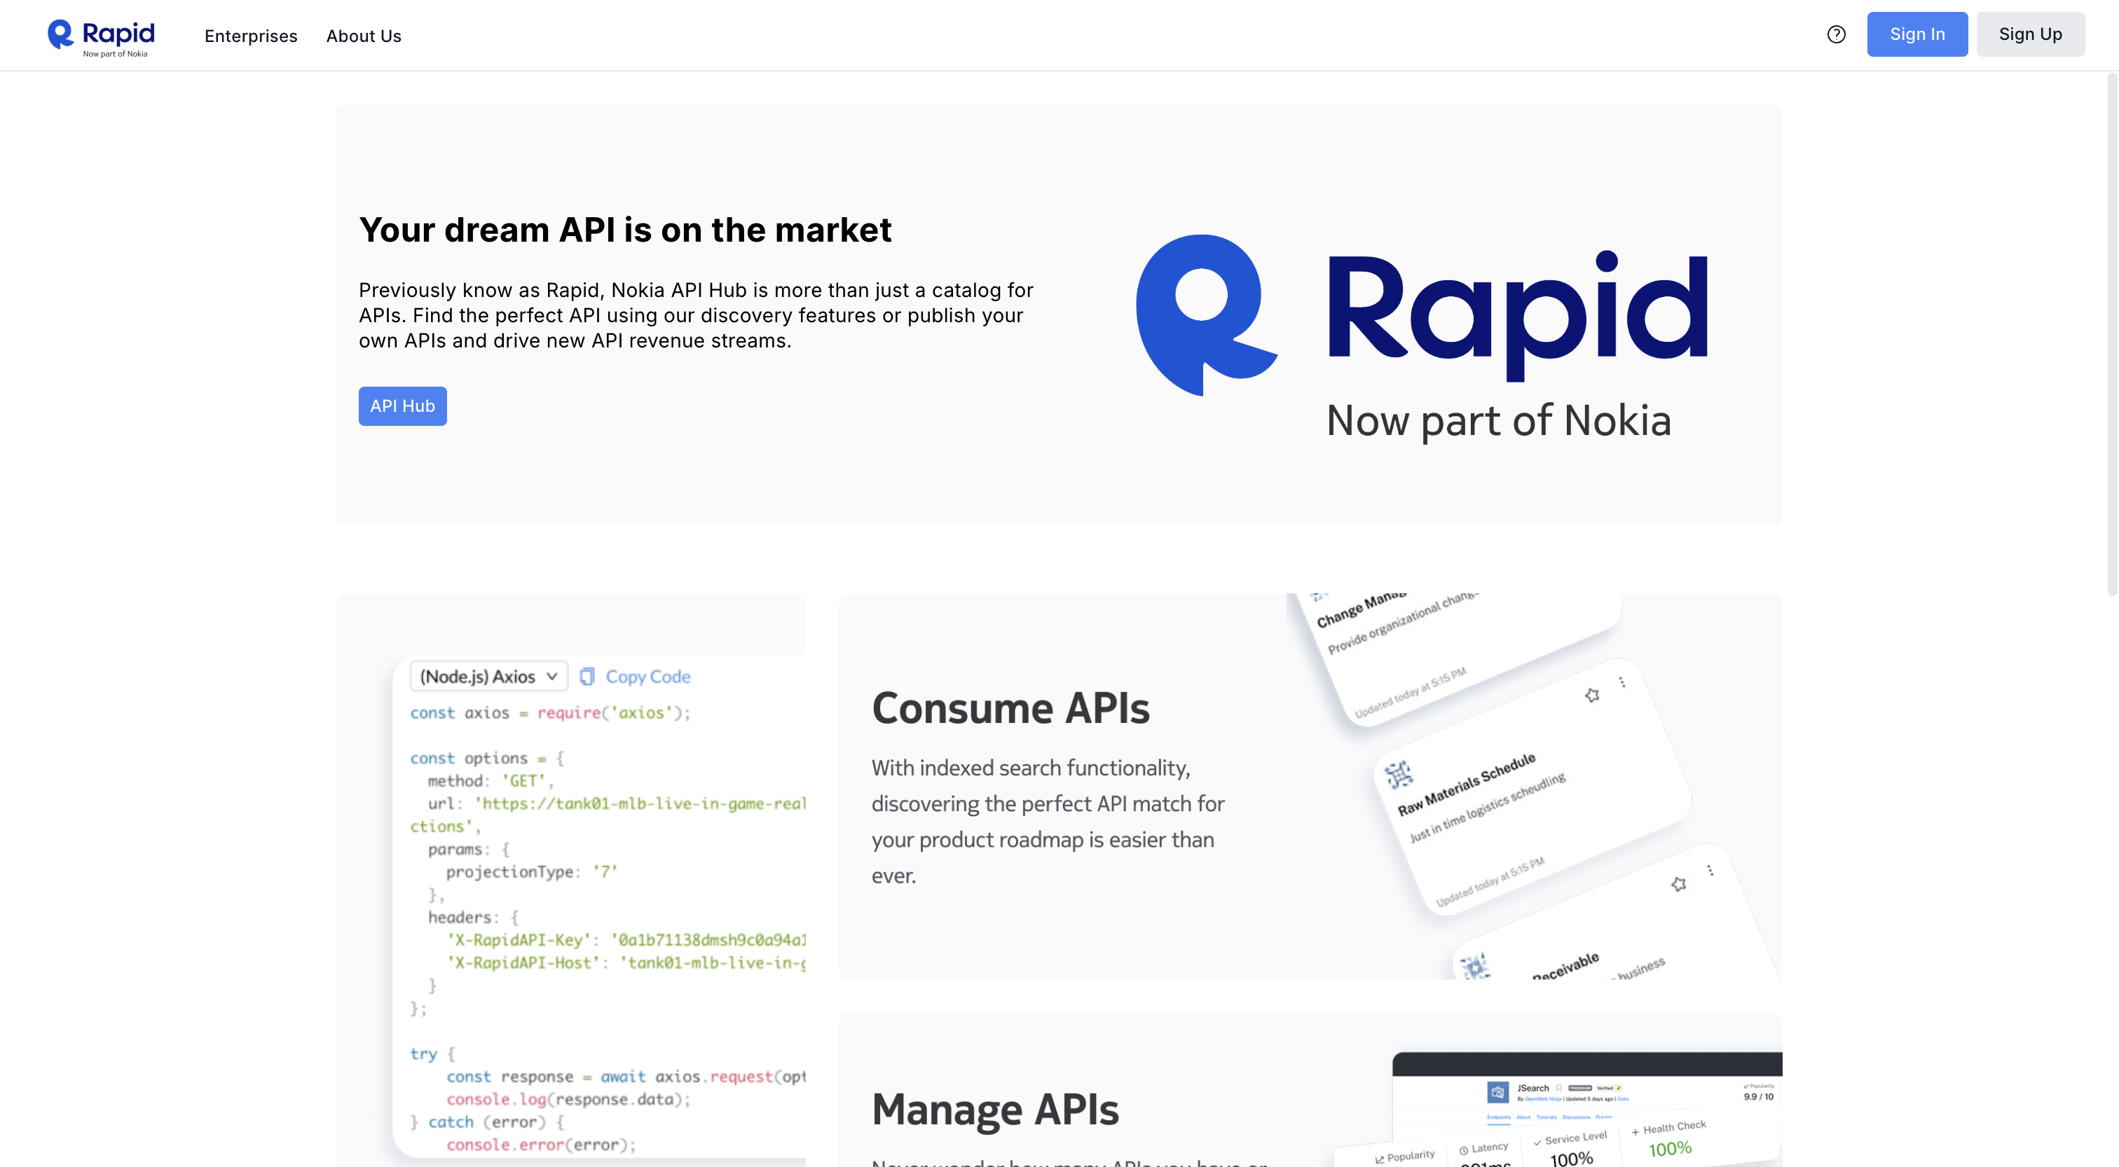Image resolution: width=2119 pixels, height=1167 pixels.
Task: Click the Raw Materials Schedule card icon
Action: point(1399,774)
